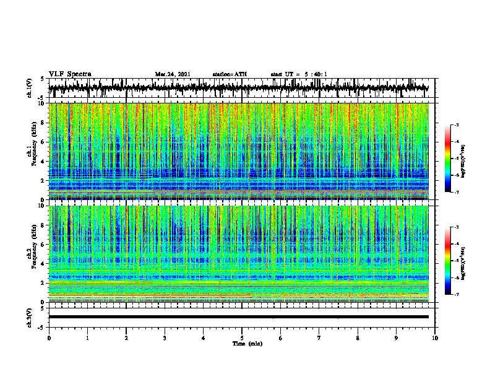Viewport: 490px width, 379px height.
Task: Click the "6" time axis tick label
Action: [281, 338]
